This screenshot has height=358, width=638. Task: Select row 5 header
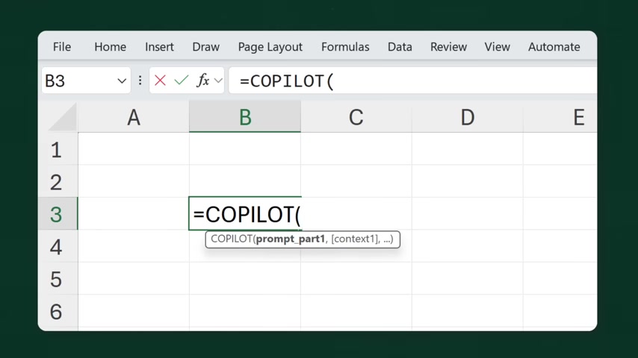pos(57,280)
